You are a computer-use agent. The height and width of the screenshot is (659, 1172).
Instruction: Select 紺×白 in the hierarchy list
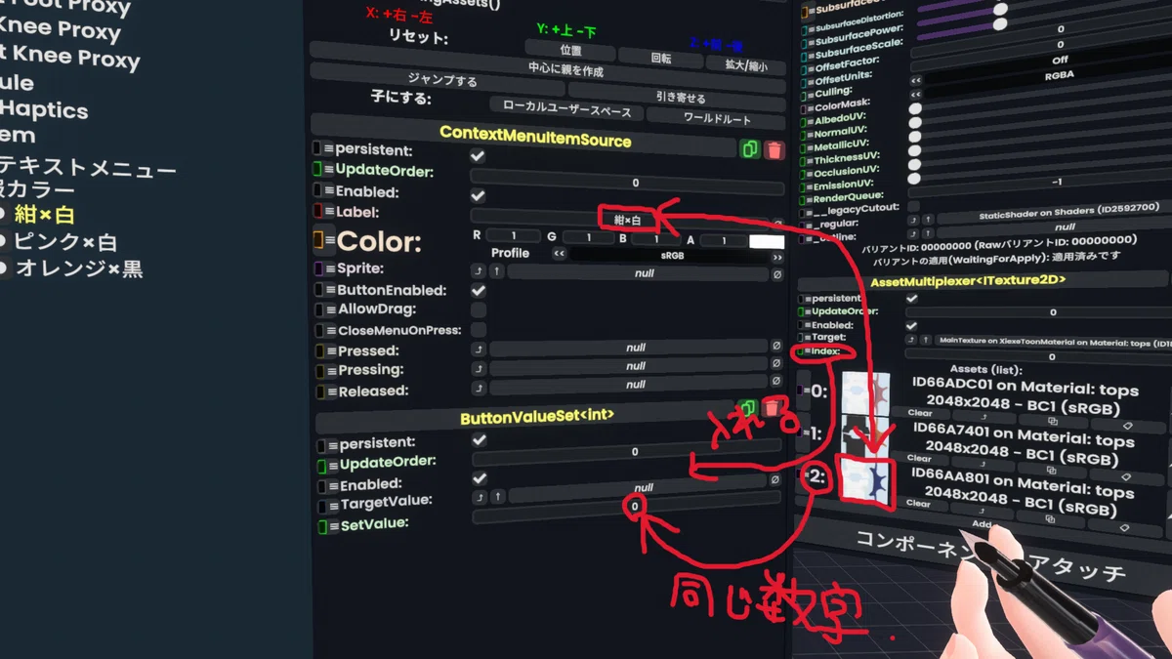[45, 215]
